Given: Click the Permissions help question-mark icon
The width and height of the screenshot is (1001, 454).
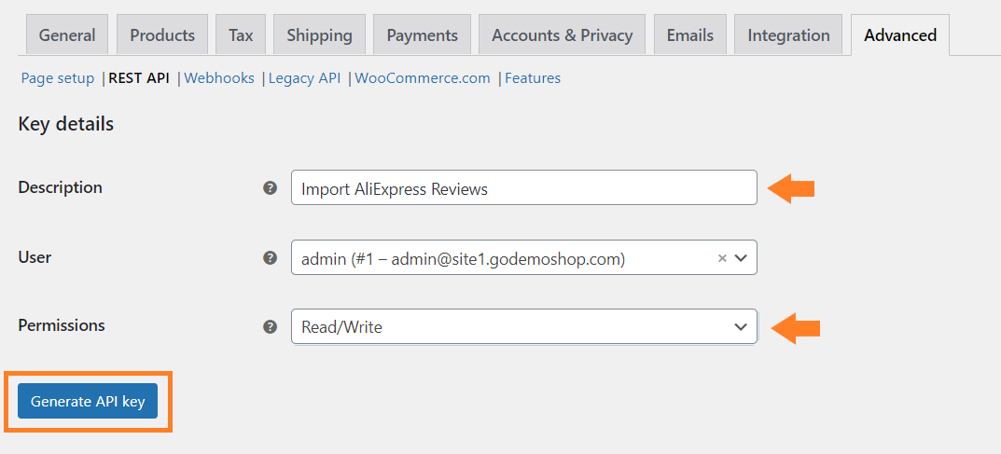Looking at the screenshot, I should pyautogui.click(x=271, y=326).
